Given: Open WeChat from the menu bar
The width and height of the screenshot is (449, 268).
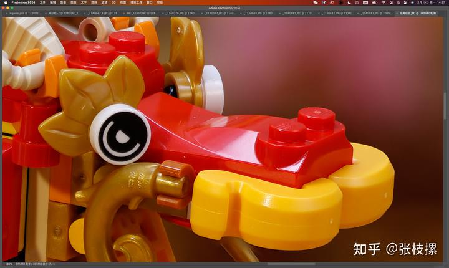Looking at the screenshot, I should point(316,2).
